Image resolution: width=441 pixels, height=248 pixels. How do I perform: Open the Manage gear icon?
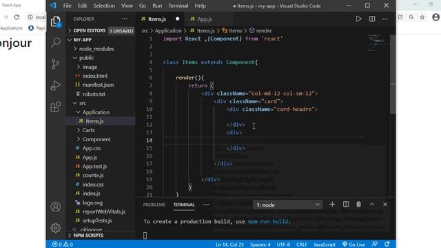click(x=56, y=228)
